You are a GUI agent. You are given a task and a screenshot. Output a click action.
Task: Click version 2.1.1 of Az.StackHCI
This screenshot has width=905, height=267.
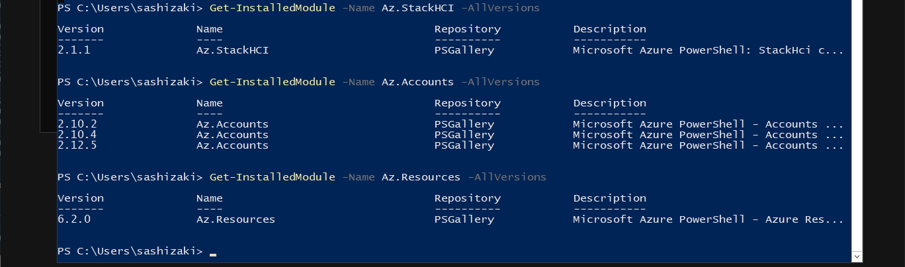[74, 50]
